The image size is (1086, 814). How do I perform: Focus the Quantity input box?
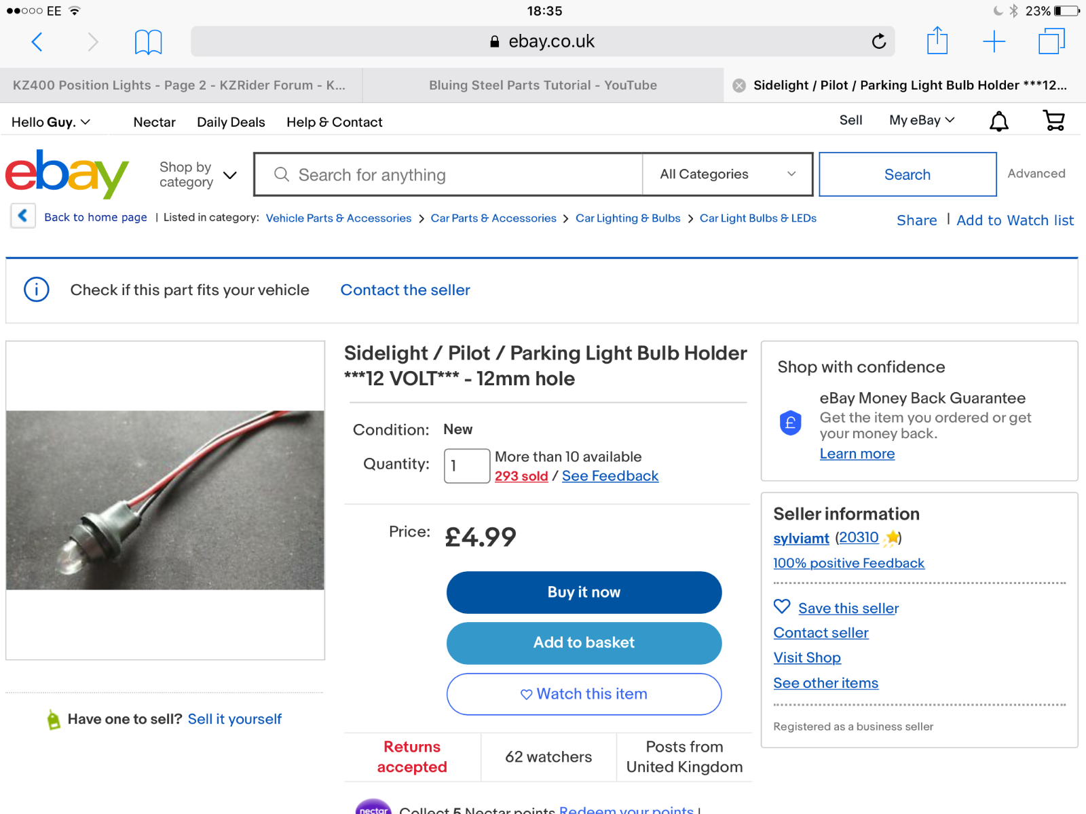467,466
